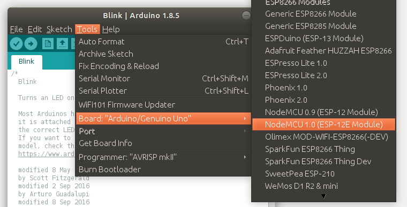Viewport: 407px width, 207px height.
Task: Click the down arrow to see more boards
Action: [323, 196]
